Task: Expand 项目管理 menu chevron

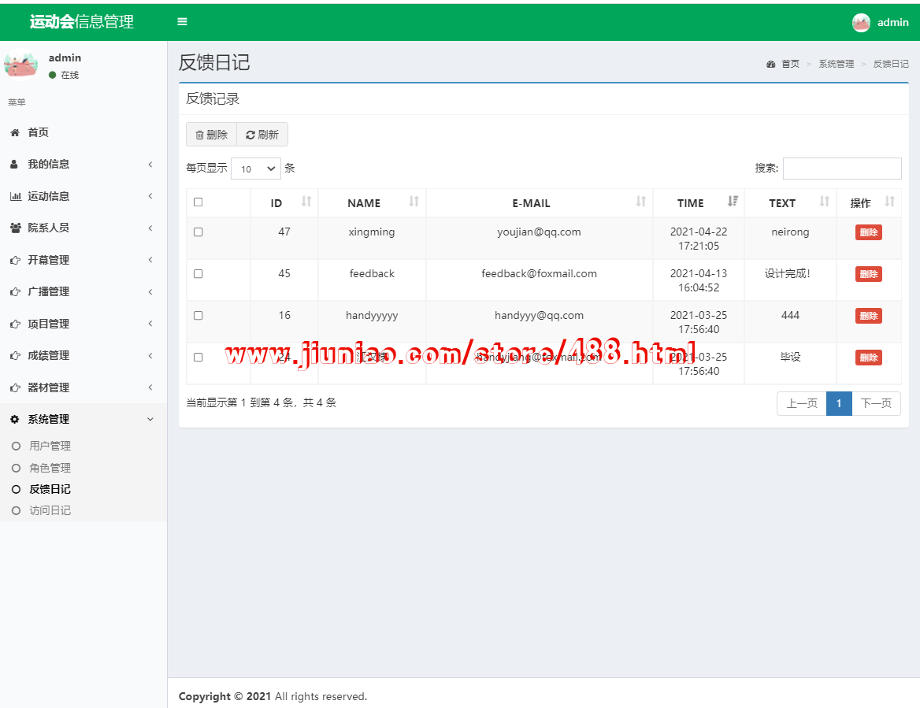Action: (x=150, y=324)
